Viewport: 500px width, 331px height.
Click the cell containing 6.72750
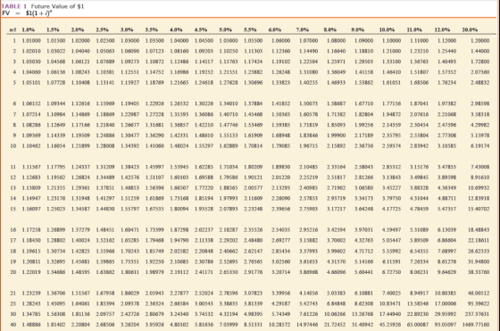[x=392, y=272]
